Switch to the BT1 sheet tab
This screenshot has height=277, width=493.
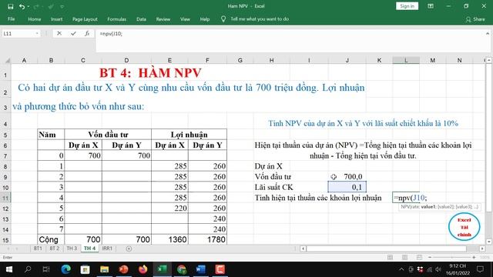[38, 249]
